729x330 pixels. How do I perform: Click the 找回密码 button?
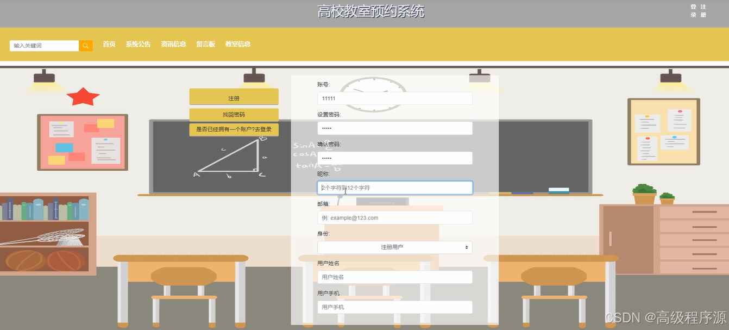(x=234, y=115)
